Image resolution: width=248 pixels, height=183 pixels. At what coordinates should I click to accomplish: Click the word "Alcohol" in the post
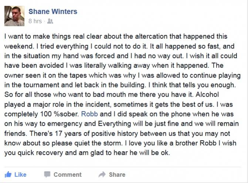pos(207,94)
